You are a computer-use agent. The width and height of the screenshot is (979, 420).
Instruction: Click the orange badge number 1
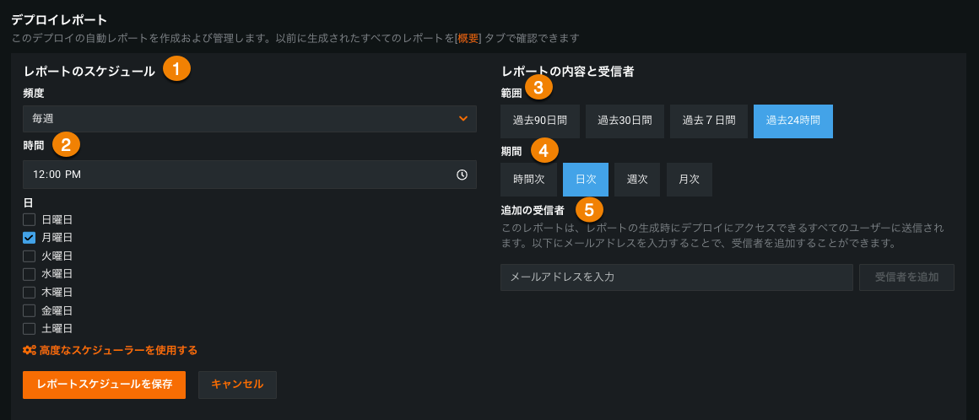coord(176,69)
